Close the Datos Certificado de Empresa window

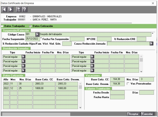(x=153, y=3)
